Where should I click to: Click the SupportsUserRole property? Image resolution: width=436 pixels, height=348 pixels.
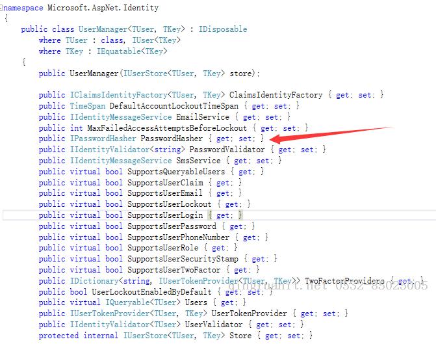tap(163, 248)
